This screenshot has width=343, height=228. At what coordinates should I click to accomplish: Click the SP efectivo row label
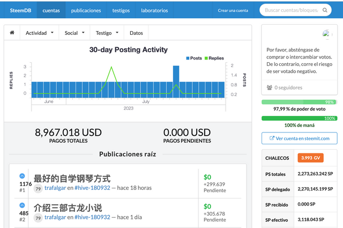277,220
